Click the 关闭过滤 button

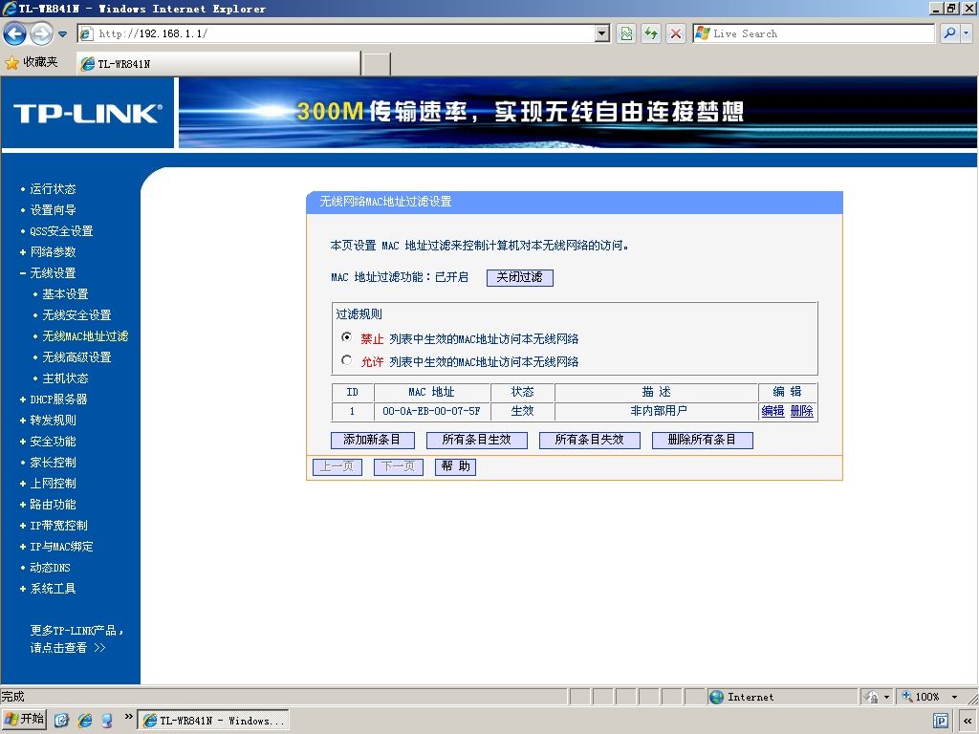coord(519,277)
